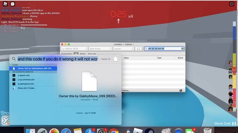Screen dimensions: 238x133
Task: Open Steam in the Dock
Action: pos(149,131)
